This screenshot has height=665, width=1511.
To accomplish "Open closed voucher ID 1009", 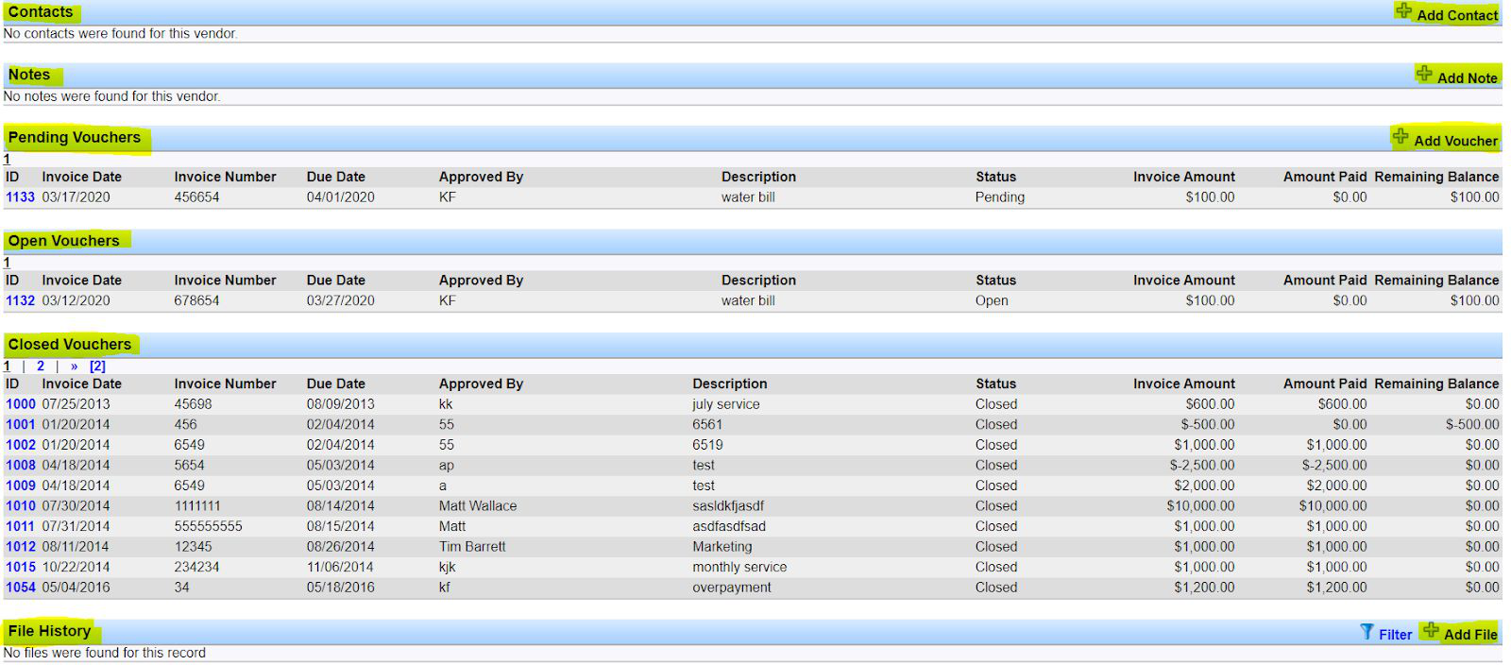I will pyautogui.click(x=20, y=486).
